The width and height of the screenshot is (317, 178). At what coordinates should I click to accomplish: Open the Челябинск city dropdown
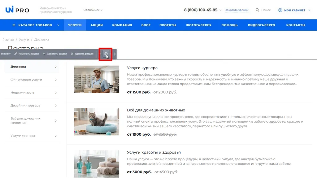pos(93,10)
